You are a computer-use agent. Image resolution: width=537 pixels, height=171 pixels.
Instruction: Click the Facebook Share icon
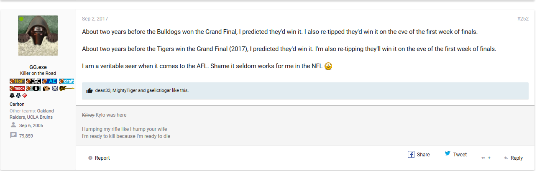coord(411,154)
